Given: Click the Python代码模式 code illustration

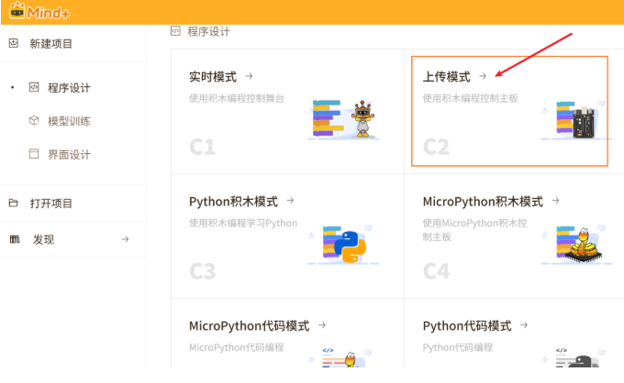Looking at the screenshot, I should coord(574,357).
